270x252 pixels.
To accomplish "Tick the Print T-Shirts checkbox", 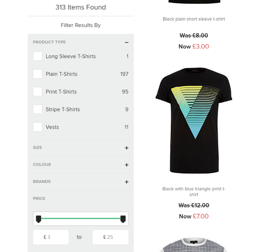I will [x=37, y=92].
